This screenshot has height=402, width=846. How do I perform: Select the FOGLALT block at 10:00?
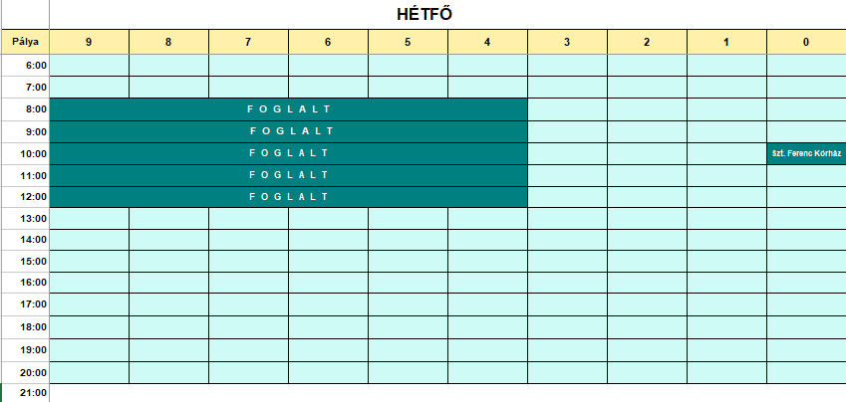pos(288,153)
